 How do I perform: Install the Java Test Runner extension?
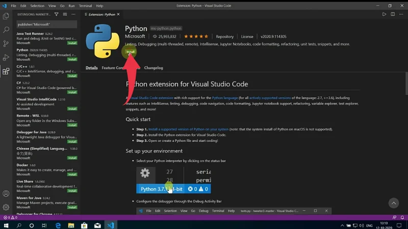72,43
